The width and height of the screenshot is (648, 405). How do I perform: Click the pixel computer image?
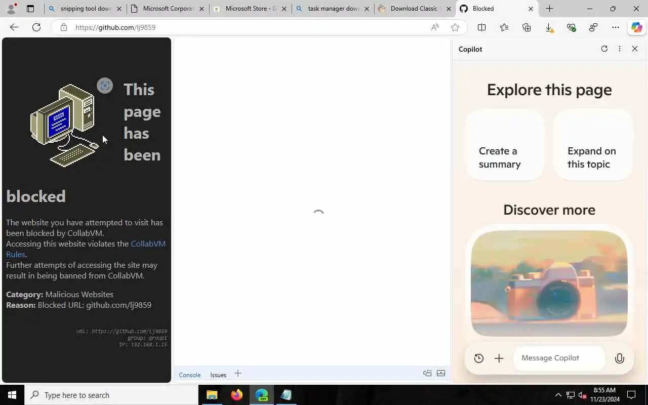64,125
